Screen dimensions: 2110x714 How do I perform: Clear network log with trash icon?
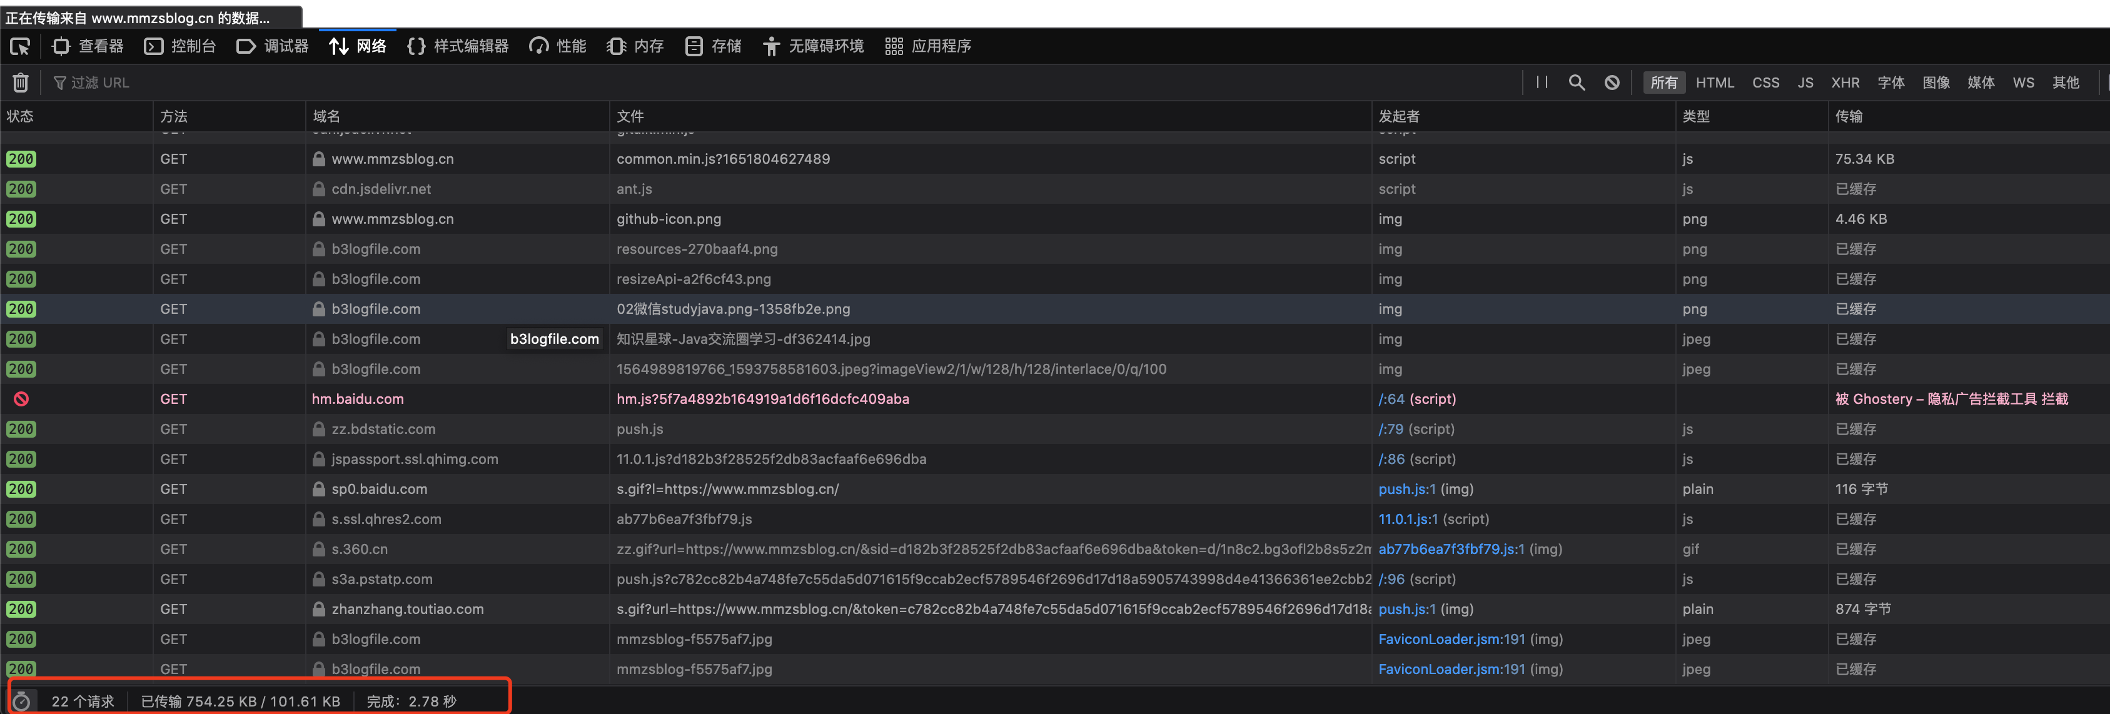(21, 83)
